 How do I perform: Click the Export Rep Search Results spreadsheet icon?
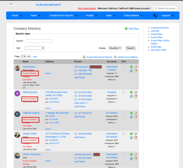84,57
